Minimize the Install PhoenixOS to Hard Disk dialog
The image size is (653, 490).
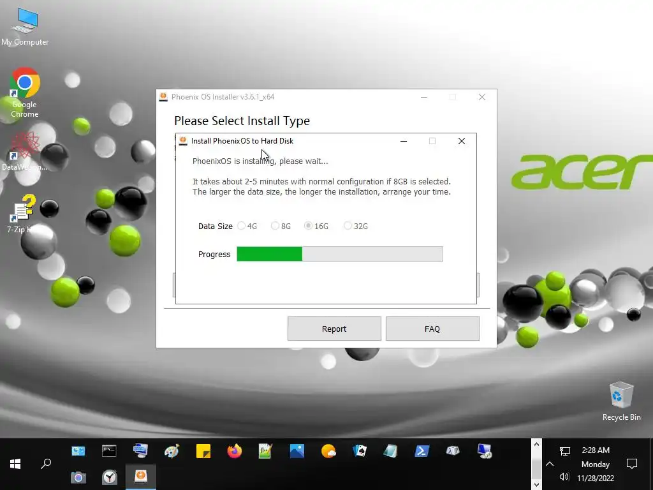point(403,141)
